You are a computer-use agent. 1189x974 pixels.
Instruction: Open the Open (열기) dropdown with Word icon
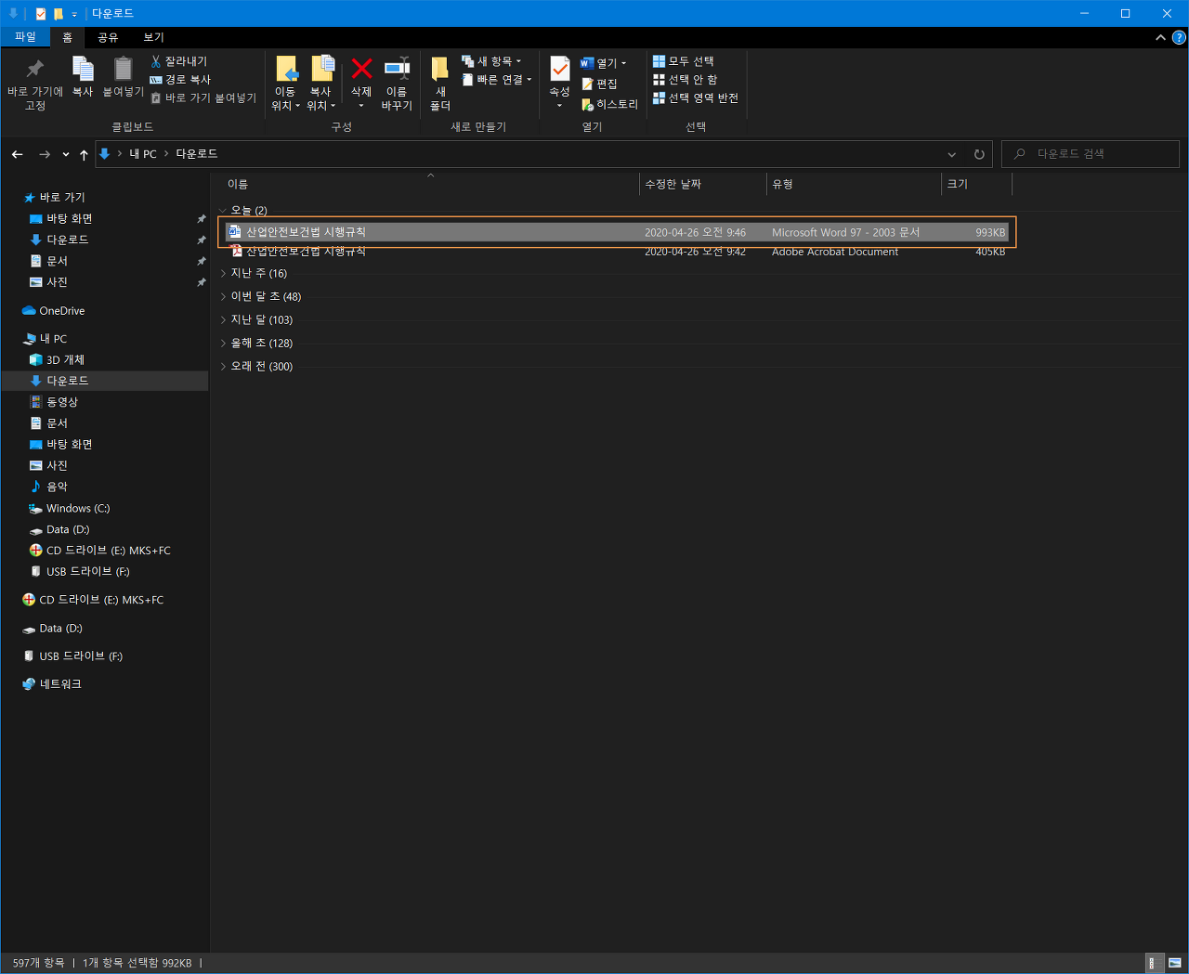(x=604, y=63)
